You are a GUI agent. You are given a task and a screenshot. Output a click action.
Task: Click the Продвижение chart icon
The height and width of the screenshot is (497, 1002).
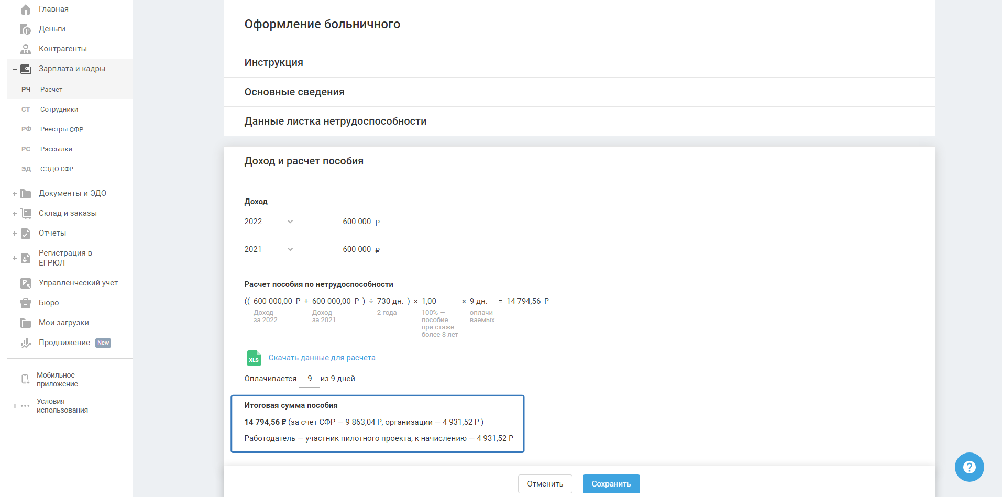tap(26, 343)
